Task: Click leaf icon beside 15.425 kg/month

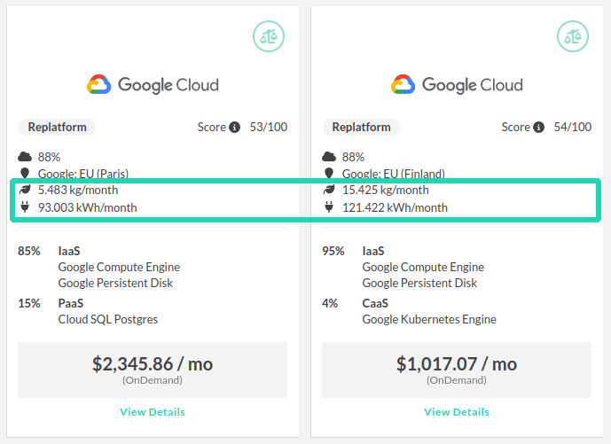Action: (329, 190)
